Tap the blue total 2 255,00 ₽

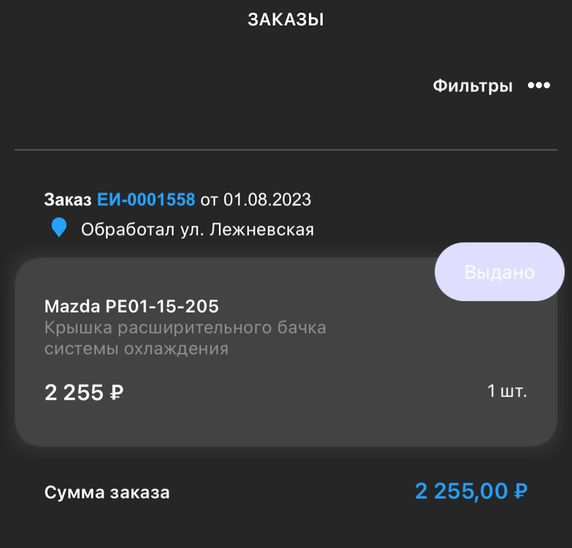click(x=470, y=492)
